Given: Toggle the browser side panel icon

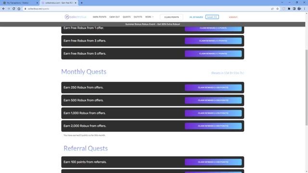Looking at the screenshot, I should [294, 9].
